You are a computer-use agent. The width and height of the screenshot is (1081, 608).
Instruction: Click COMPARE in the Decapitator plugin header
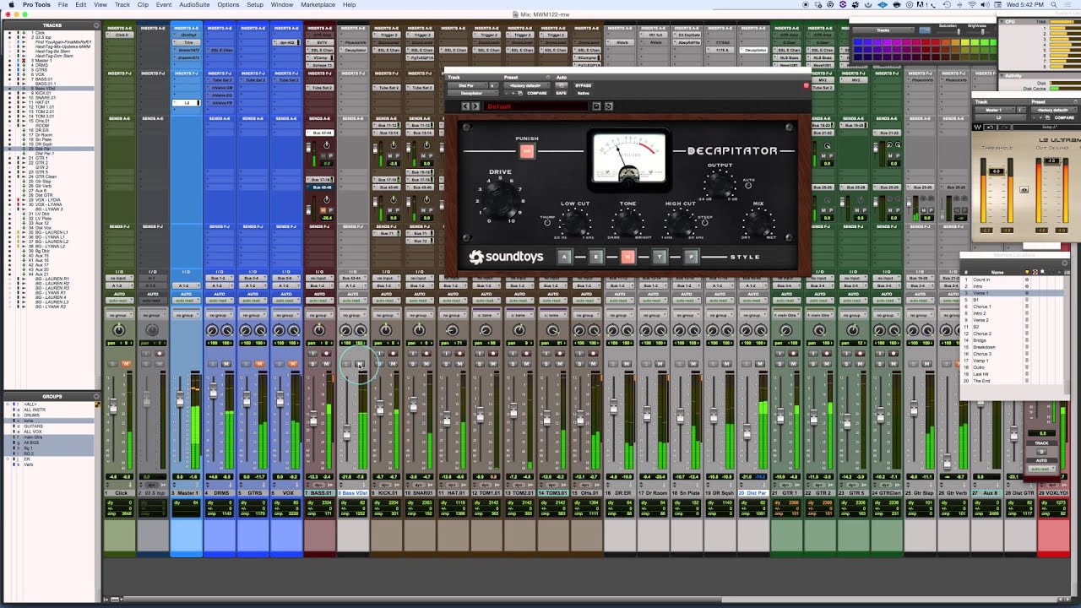point(537,93)
